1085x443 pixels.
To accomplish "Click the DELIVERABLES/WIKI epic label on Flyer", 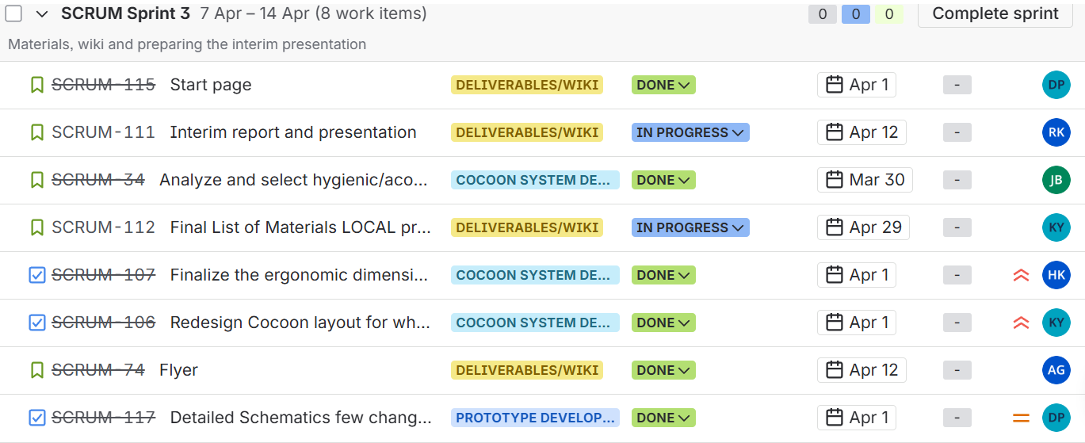I will click(x=527, y=370).
